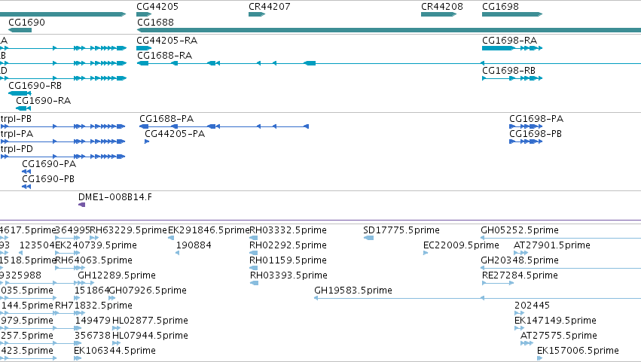Click the EC22009.5prime EST marker
This screenshot has width=641, height=362.
point(426,253)
